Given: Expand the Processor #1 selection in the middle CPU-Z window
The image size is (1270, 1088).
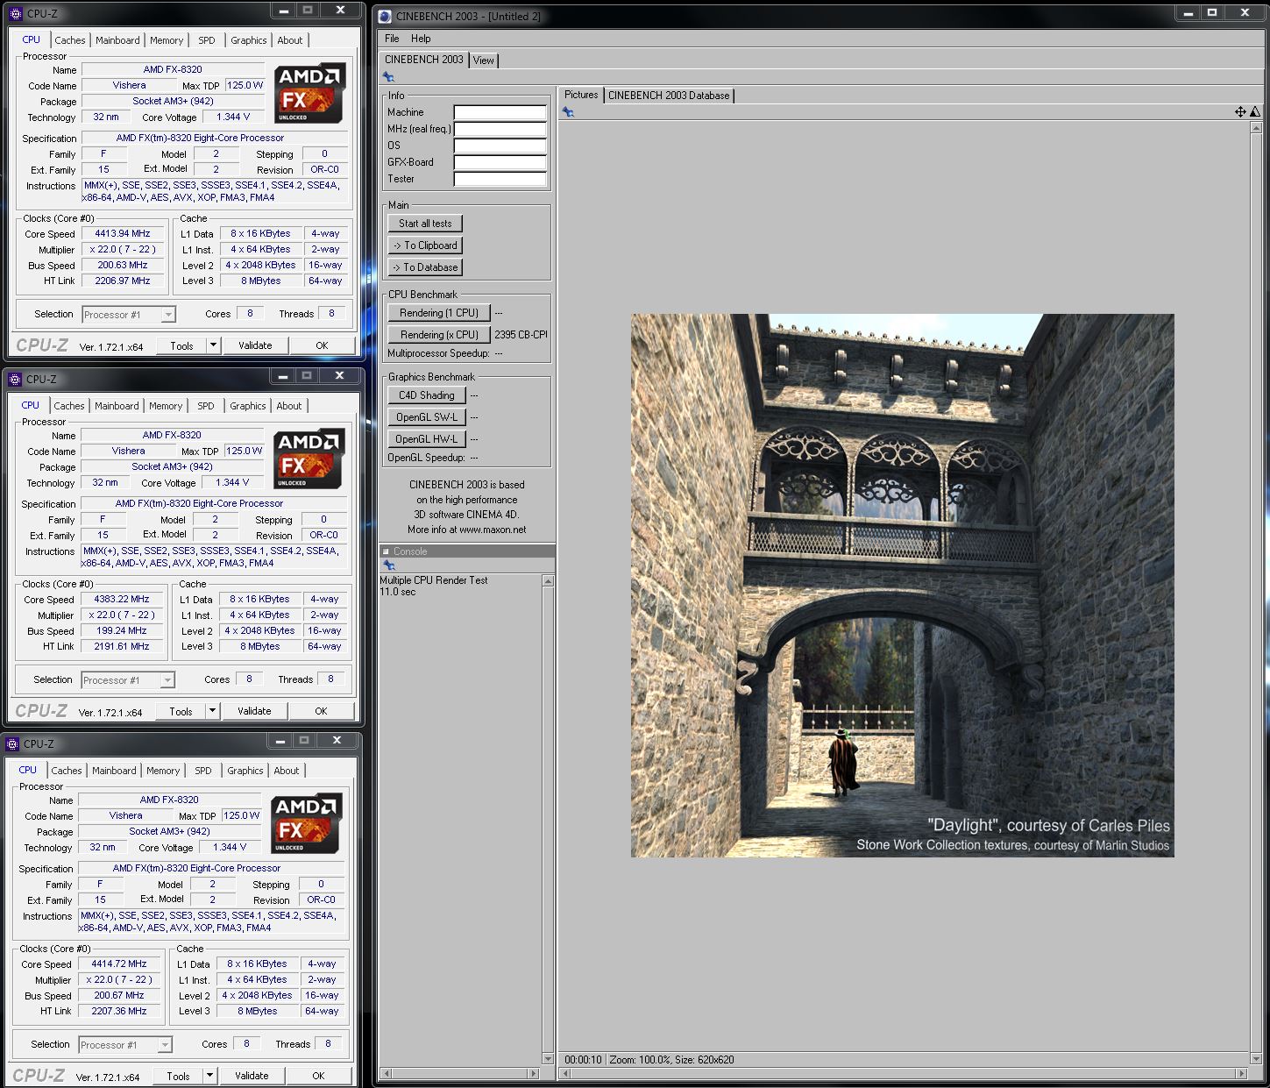Looking at the screenshot, I should click(167, 680).
